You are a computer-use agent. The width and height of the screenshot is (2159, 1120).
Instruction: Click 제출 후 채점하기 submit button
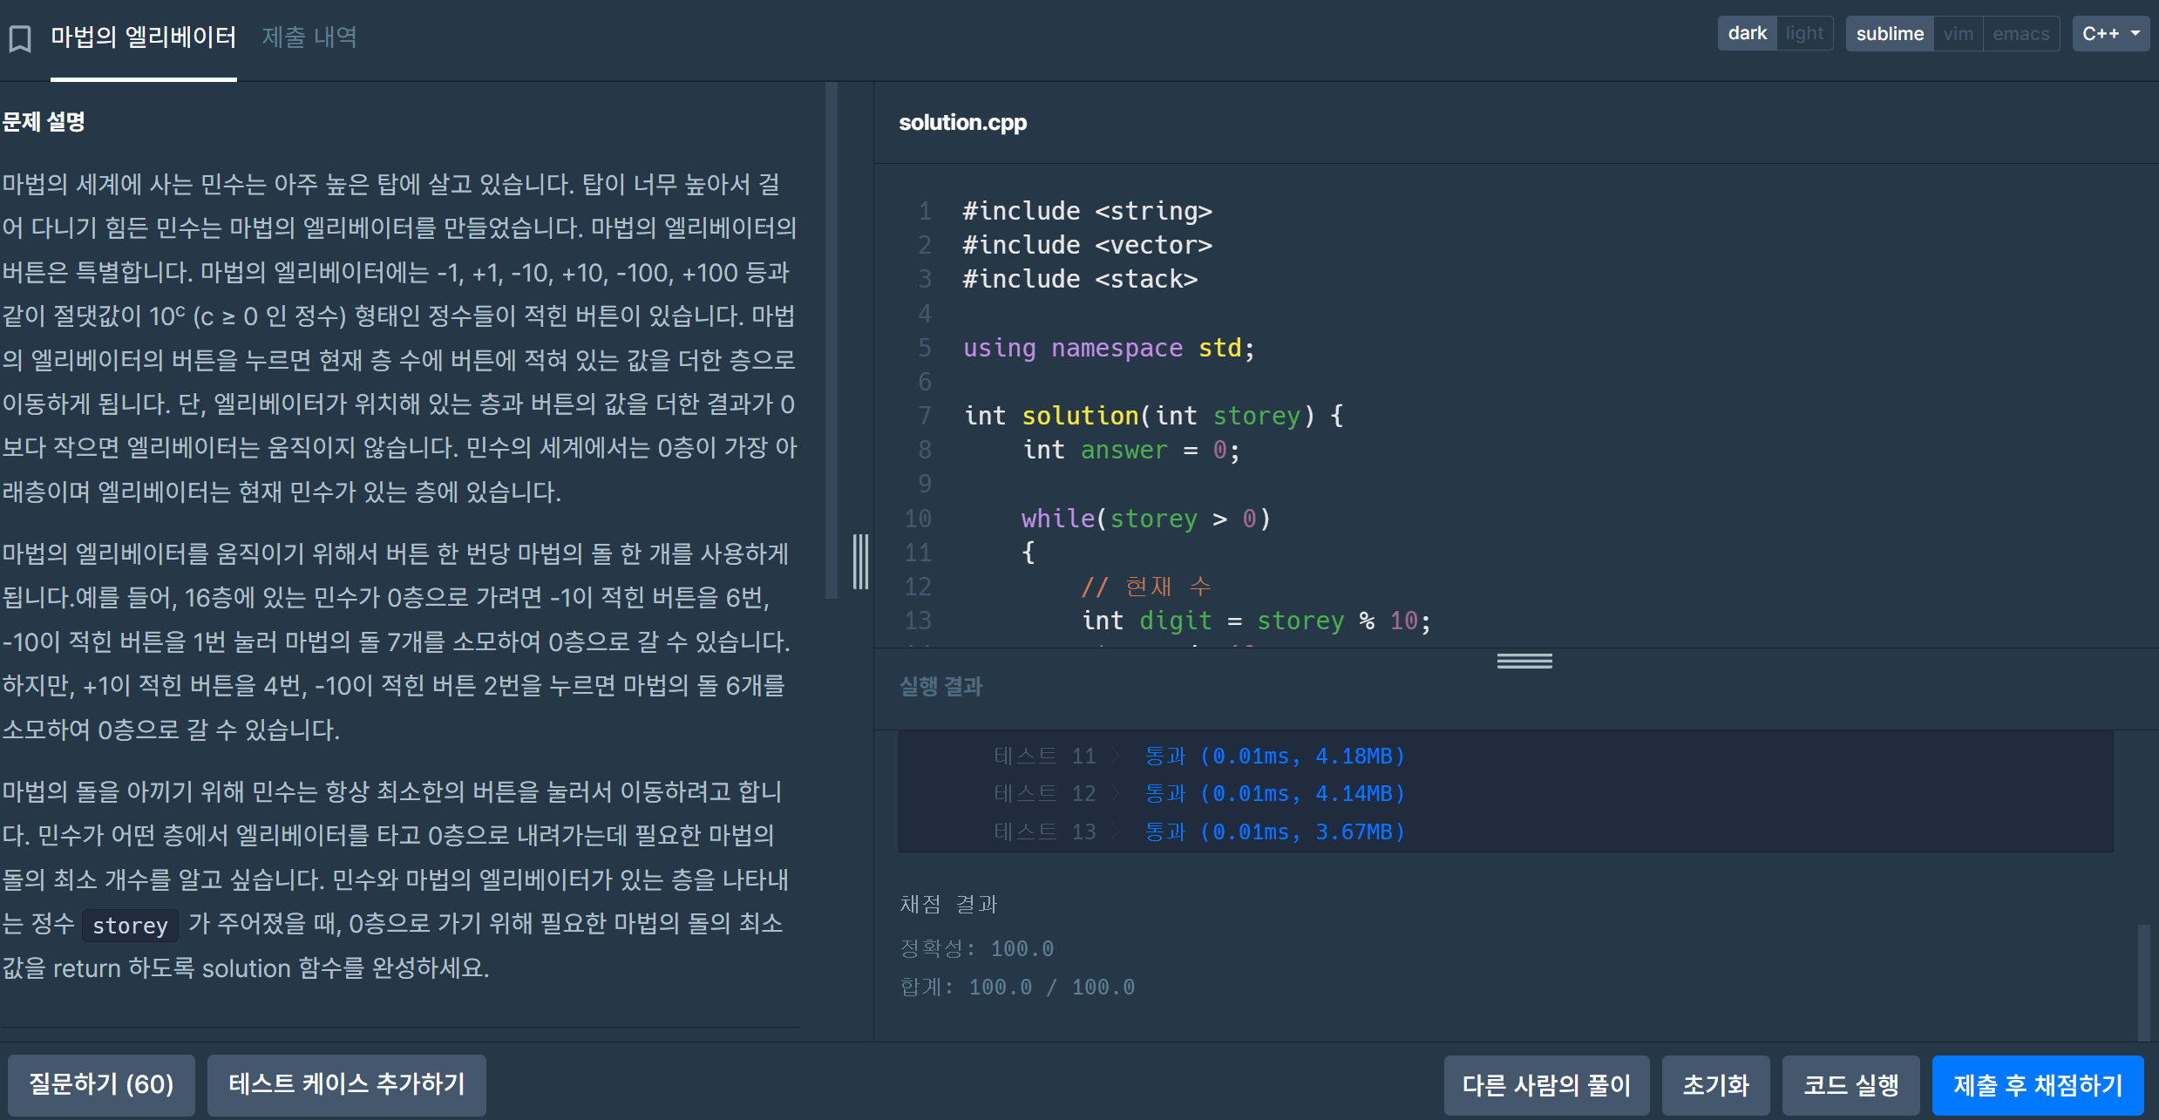pyautogui.click(x=2037, y=1085)
